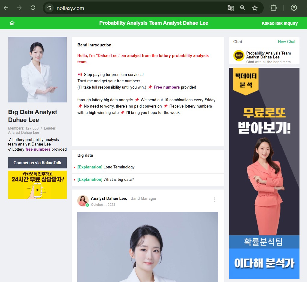
Task: Click the tall Korean lottery ad banner
Action: click(x=264, y=173)
